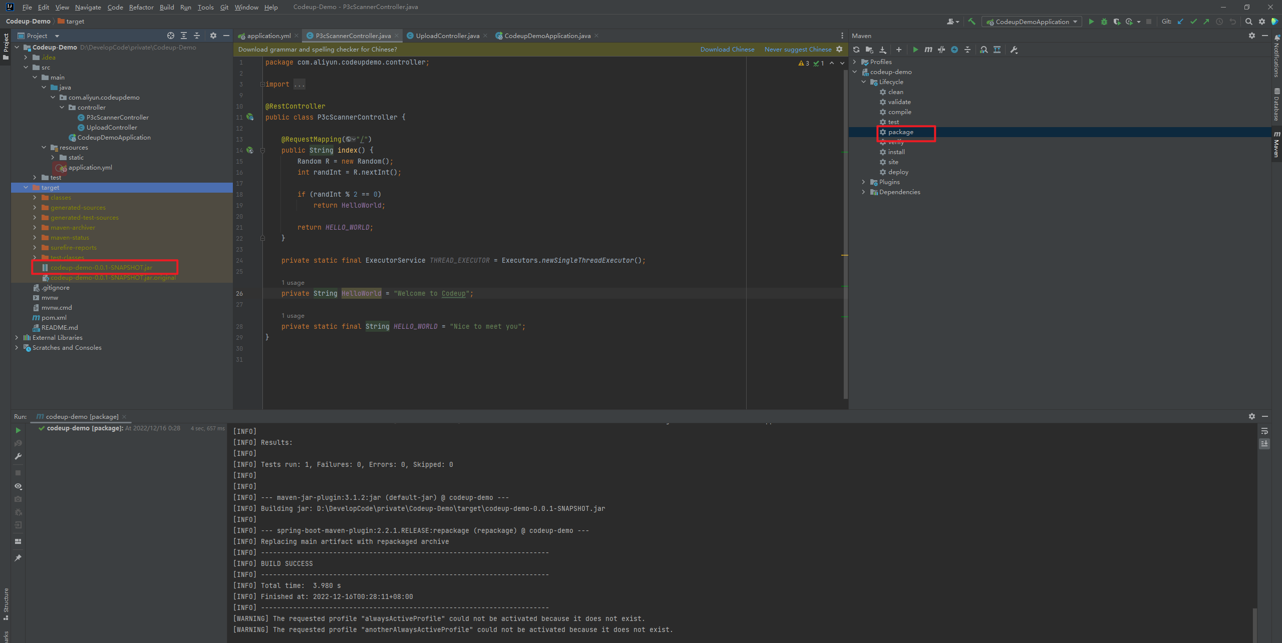Screen dimensions: 1282x643
Task: Toggle Skip Tests mode in Maven
Action: pyautogui.click(x=954, y=50)
